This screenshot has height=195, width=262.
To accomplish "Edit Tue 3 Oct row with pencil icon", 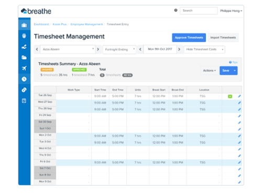I will (239, 143).
